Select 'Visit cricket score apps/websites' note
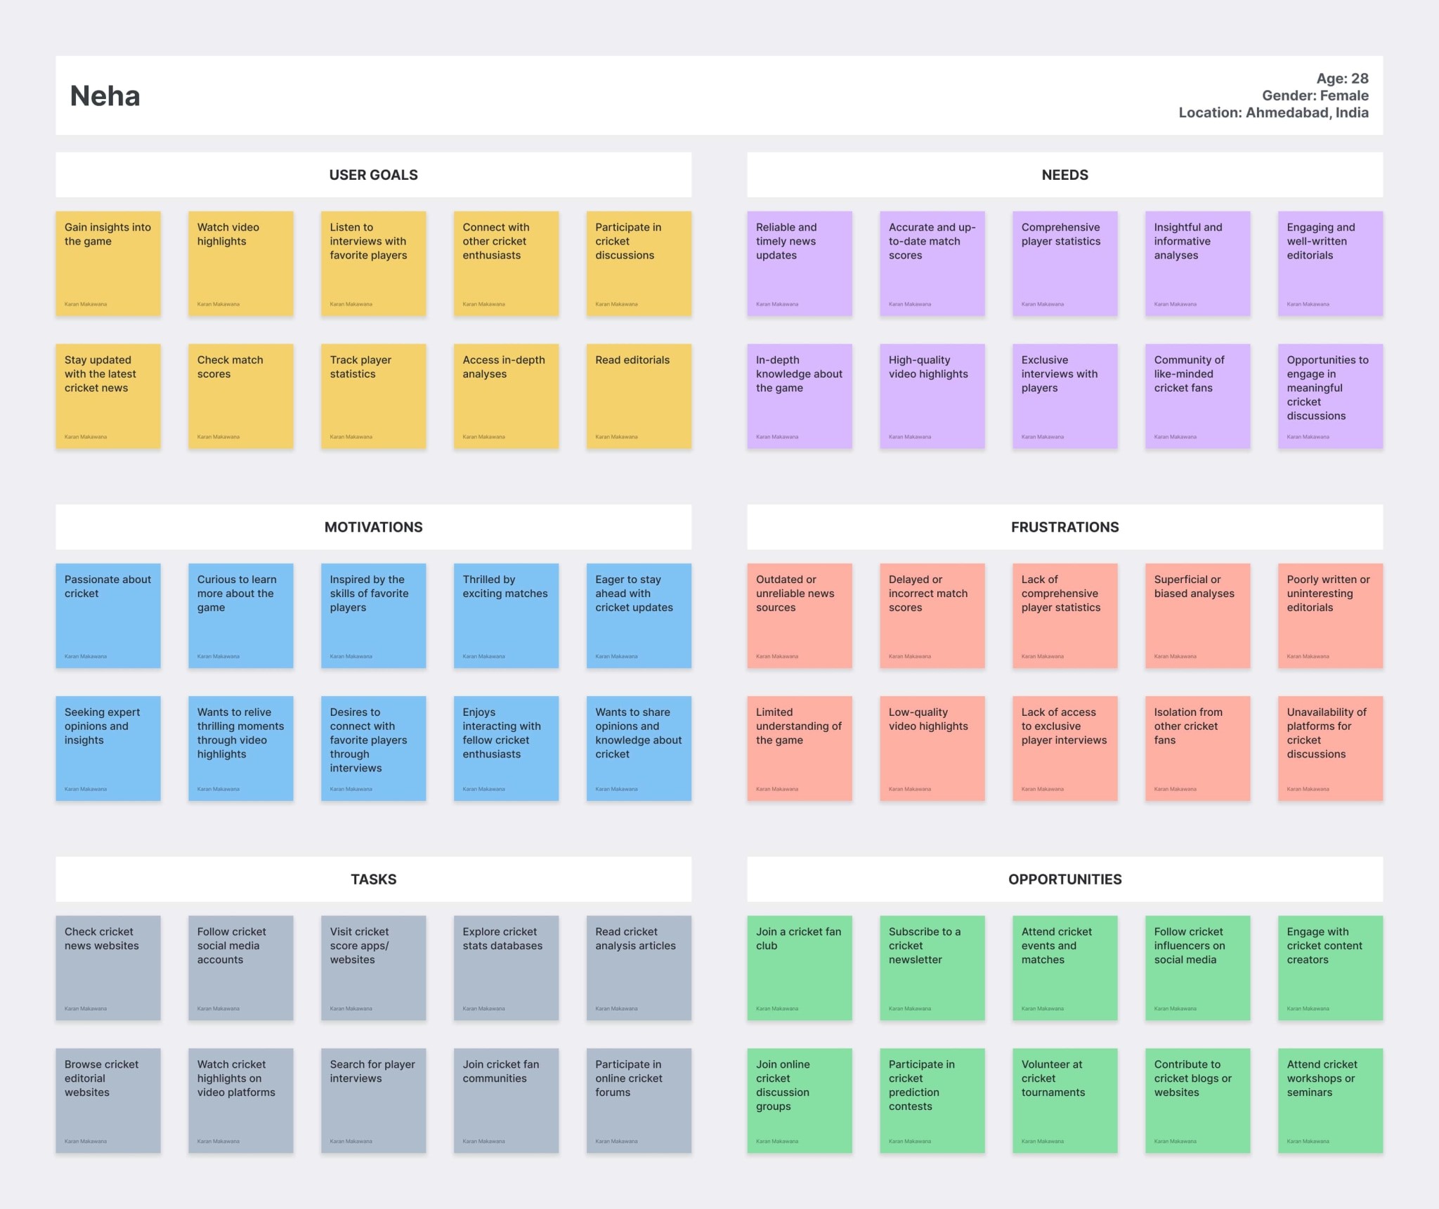 click(374, 967)
